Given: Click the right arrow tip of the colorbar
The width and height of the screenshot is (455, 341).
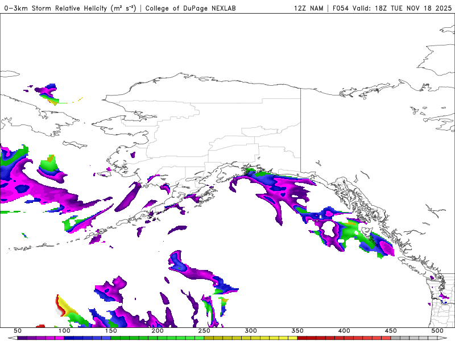Looking at the screenshot, I should point(442,338).
